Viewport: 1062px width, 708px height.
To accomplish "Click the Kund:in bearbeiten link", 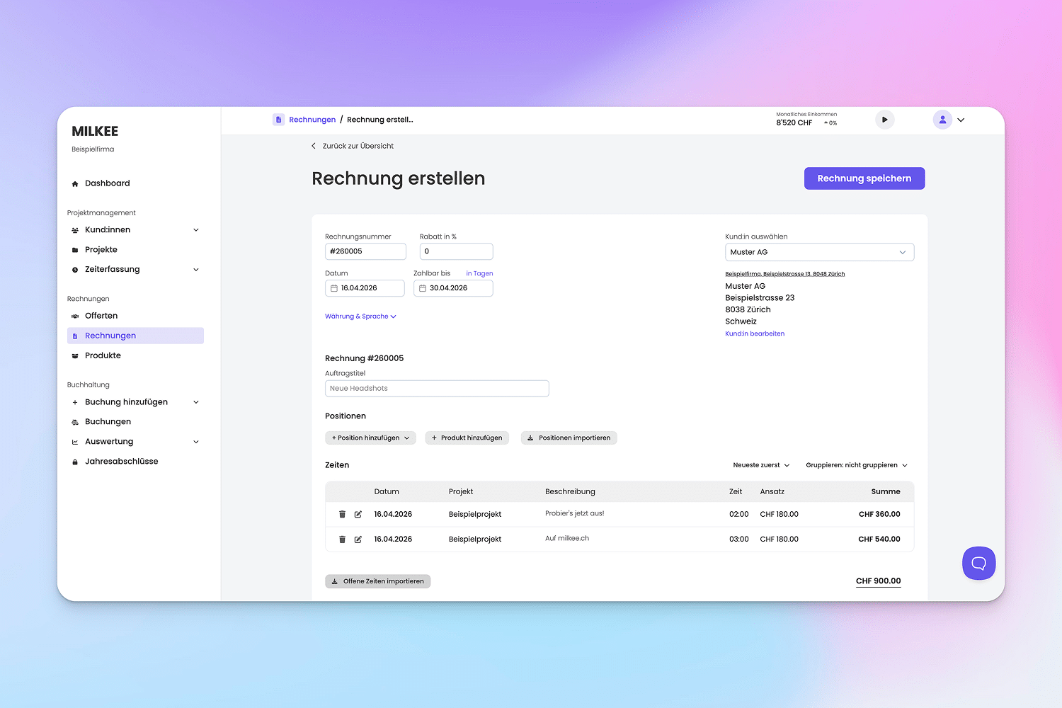I will pos(755,333).
